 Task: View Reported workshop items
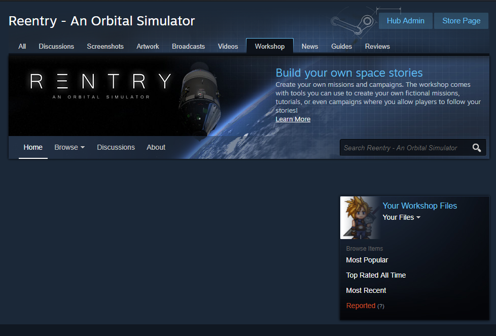point(361,306)
